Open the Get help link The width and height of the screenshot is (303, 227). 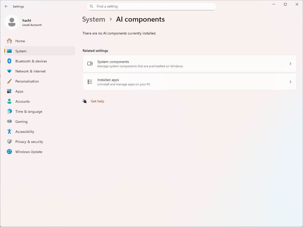pyautogui.click(x=97, y=101)
